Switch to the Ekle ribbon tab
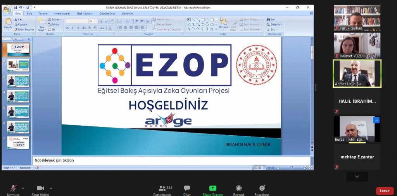This screenshot has height=196, width=397. (x=29, y=14)
